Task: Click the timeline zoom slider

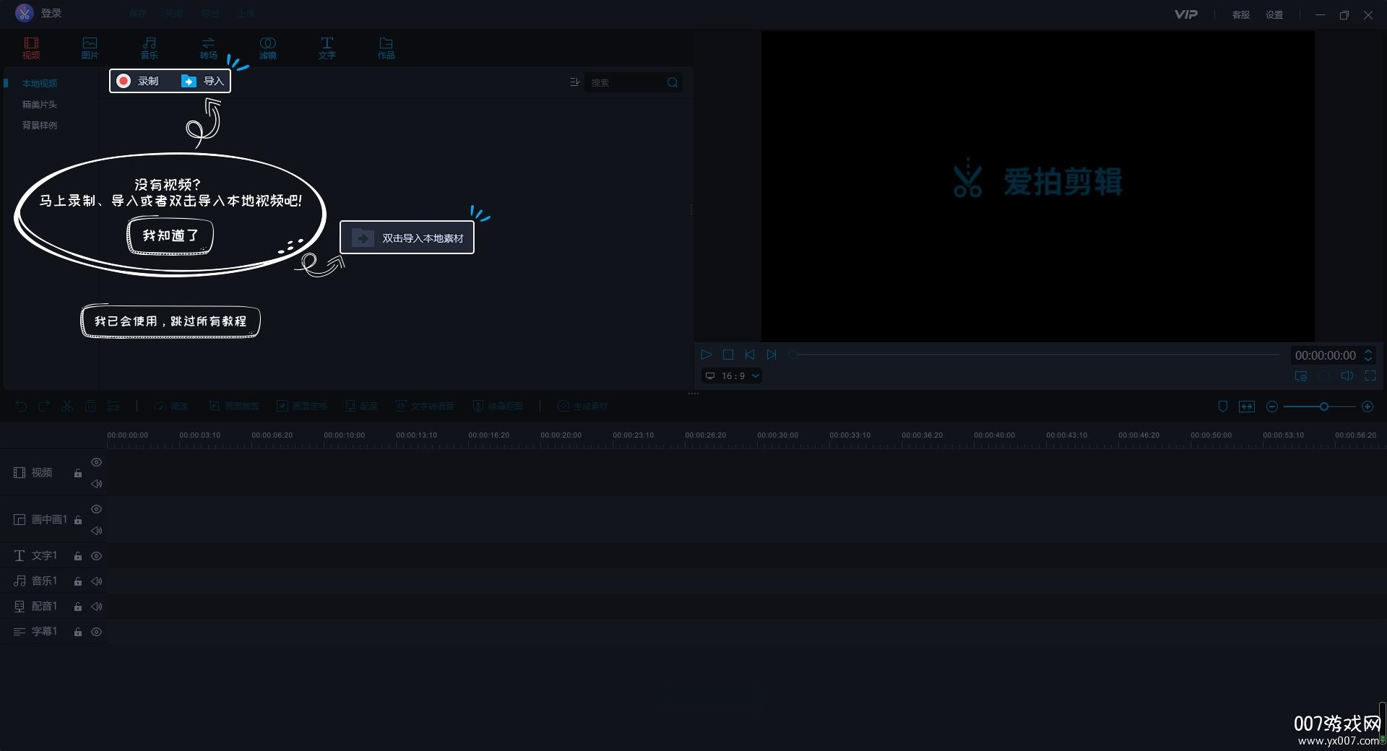Action: [1320, 407]
